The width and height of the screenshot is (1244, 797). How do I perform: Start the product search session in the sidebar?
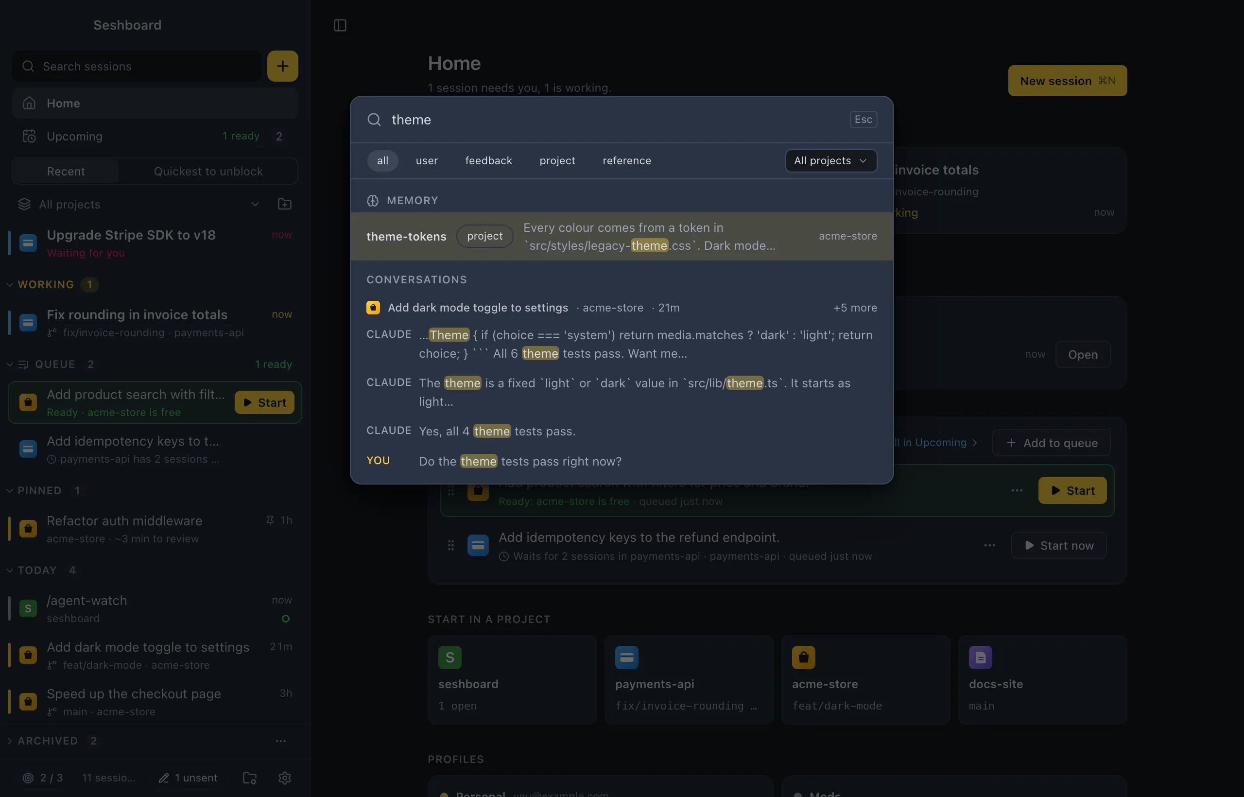click(264, 403)
